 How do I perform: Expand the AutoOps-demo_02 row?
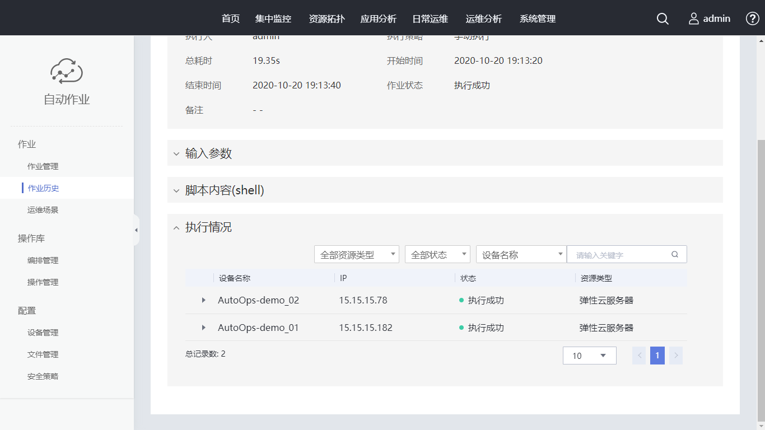click(x=203, y=300)
